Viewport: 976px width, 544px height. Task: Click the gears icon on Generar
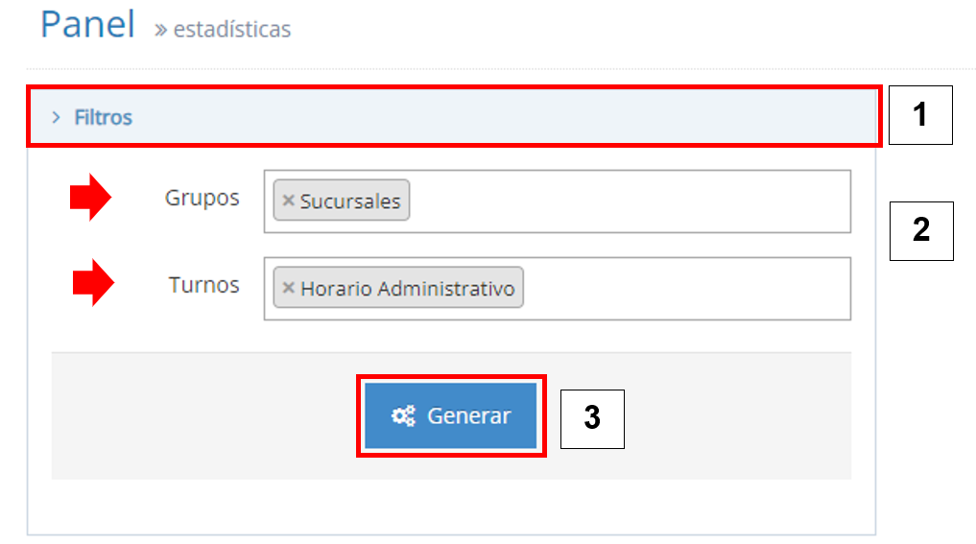point(403,416)
